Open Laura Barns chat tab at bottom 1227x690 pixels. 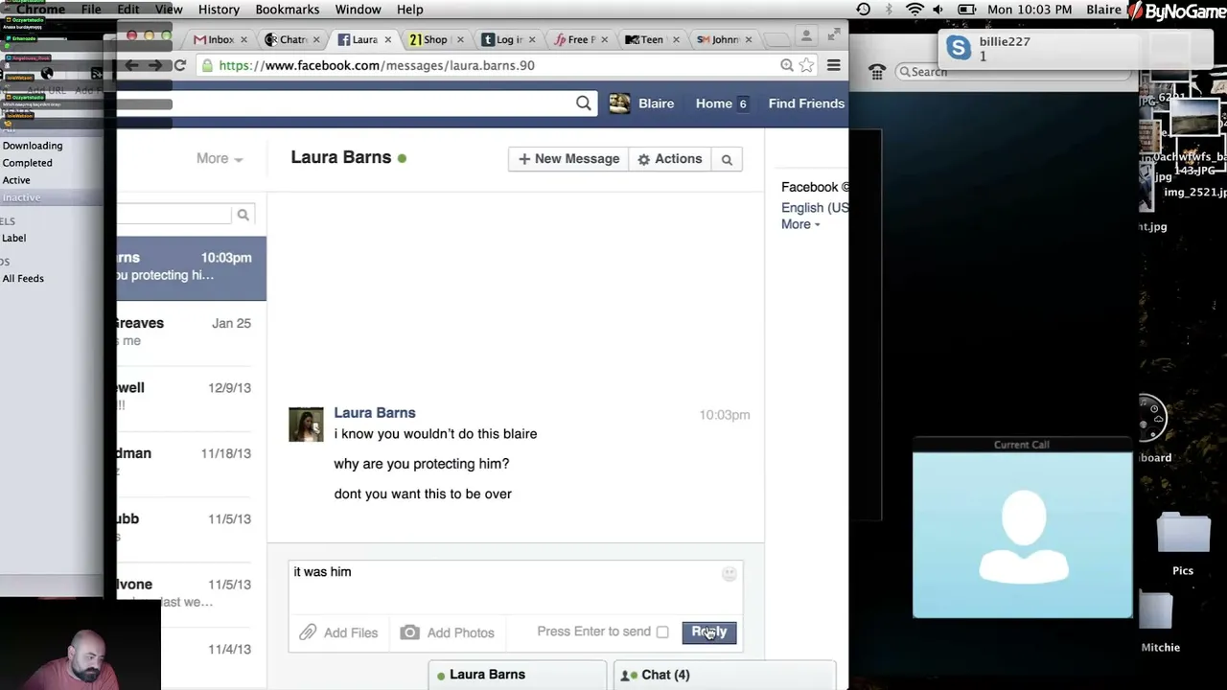coord(517,676)
